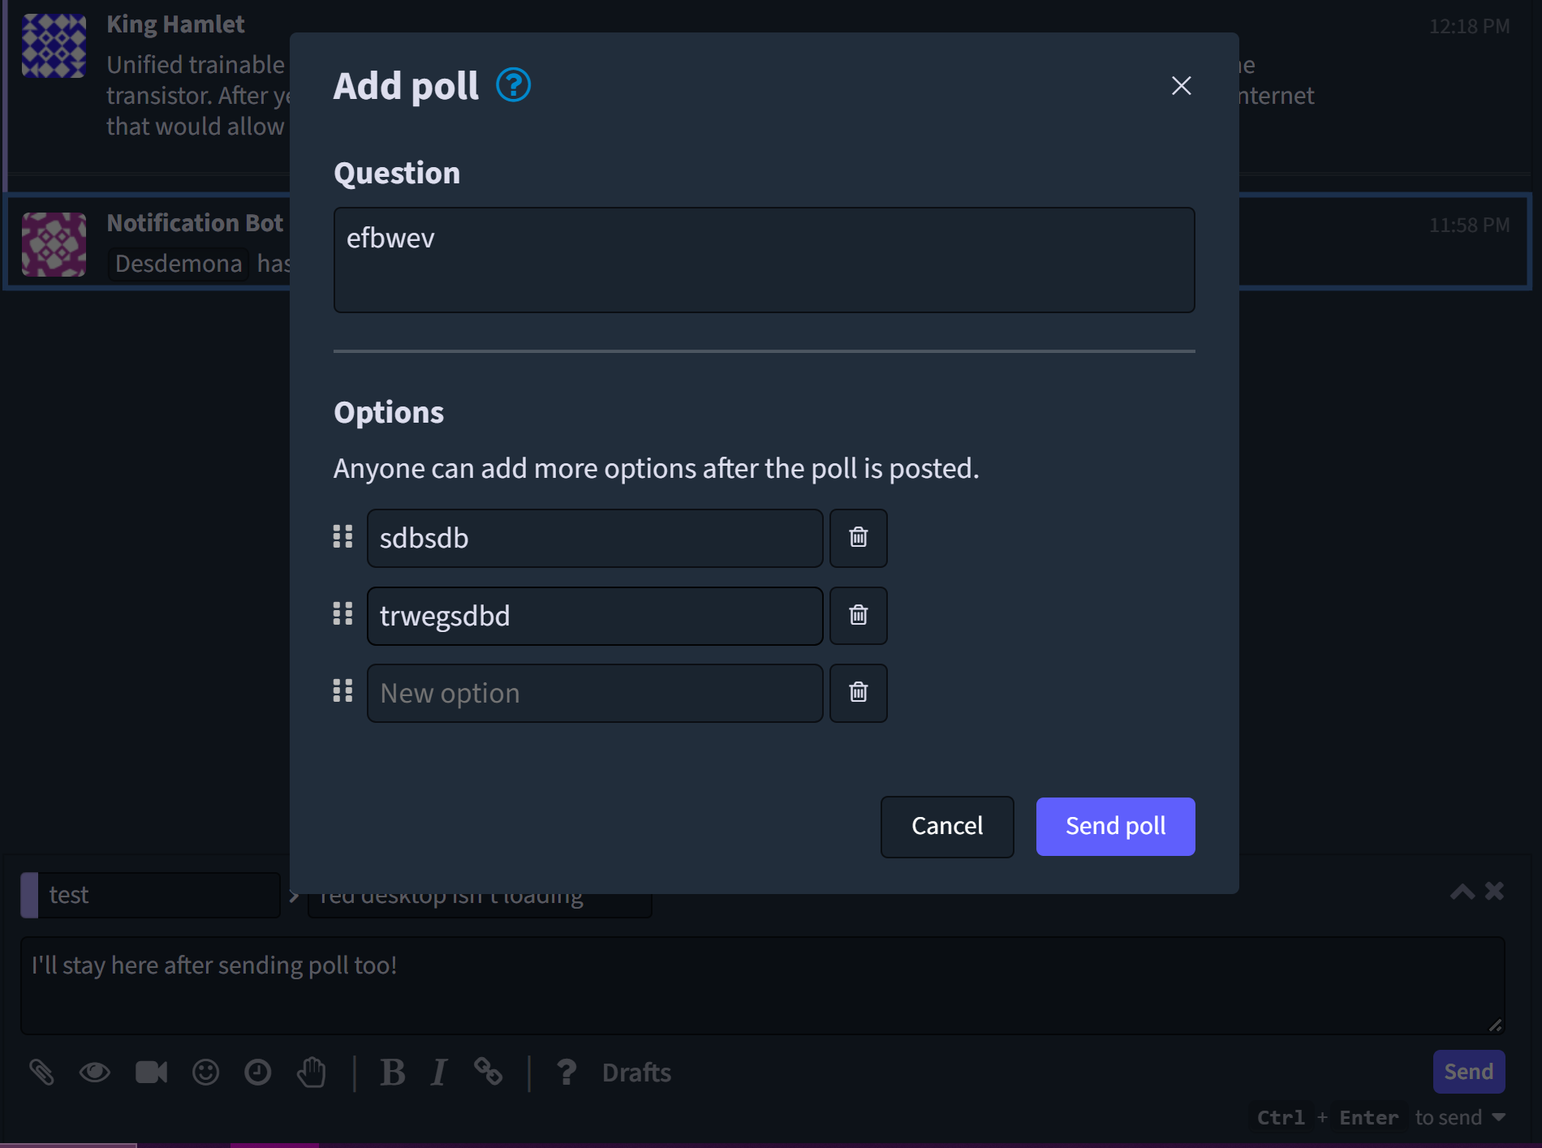Click the Question text area

[764, 260]
